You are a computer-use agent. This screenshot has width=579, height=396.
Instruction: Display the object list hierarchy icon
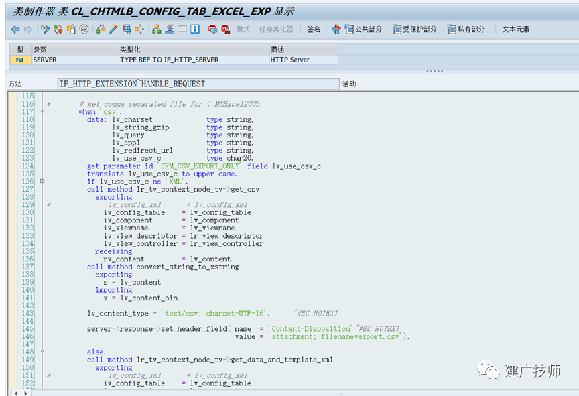tap(157, 29)
